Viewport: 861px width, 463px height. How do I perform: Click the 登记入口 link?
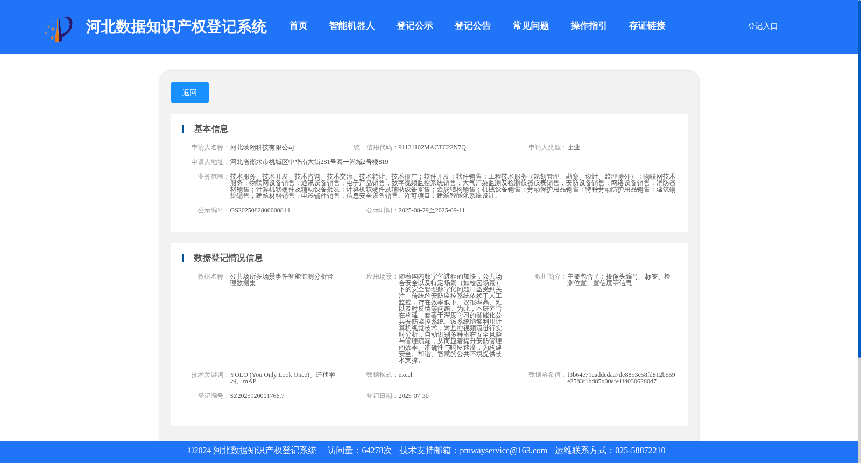(763, 26)
